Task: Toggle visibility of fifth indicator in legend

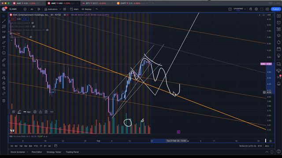Action: tap(31, 37)
